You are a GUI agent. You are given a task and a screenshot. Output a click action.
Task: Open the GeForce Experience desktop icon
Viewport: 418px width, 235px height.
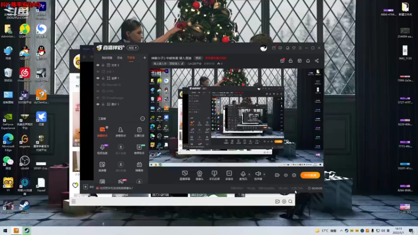(x=8, y=121)
